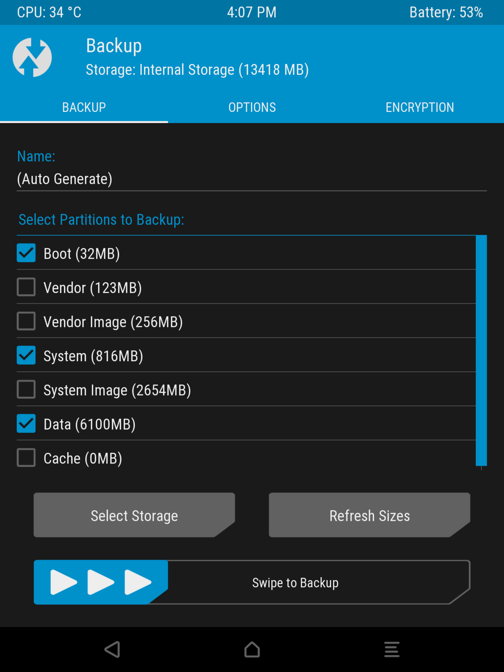Uncheck the Boot partition checkbox
The height and width of the screenshot is (672, 504).
26,253
